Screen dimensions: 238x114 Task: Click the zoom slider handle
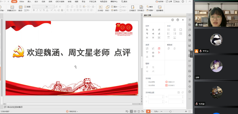click(x=171, y=111)
